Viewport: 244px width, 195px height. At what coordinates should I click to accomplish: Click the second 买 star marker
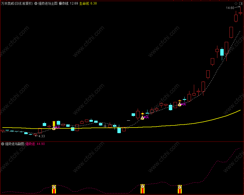(146, 117)
